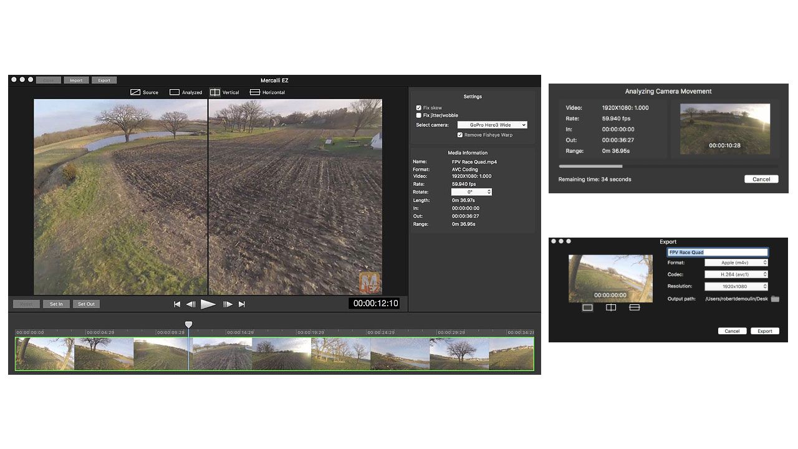Image resolution: width=798 pixels, height=449 pixels.
Task: Select the Analyzed view mode
Action: (175, 92)
